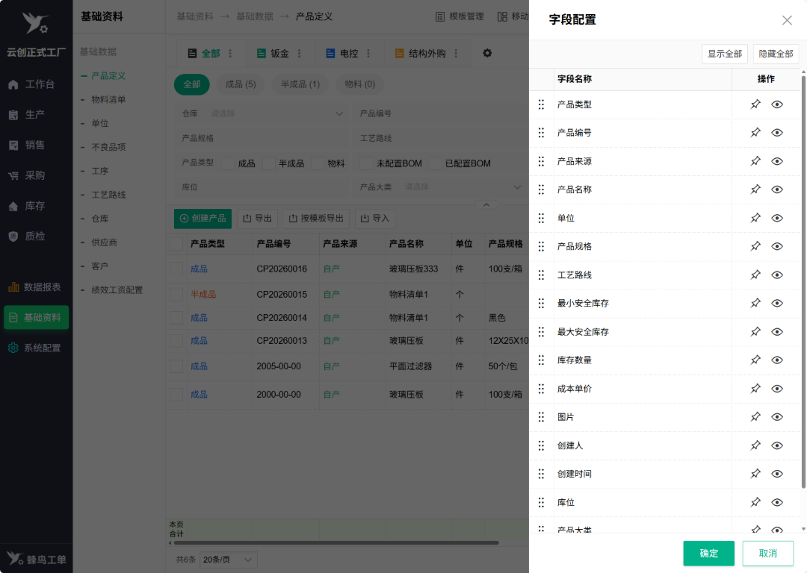Pin the 最小安全库存 field
The width and height of the screenshot is (807, 573).
click(755, 303)
